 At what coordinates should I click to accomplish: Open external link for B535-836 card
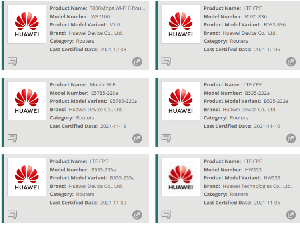tap(291, 62)
